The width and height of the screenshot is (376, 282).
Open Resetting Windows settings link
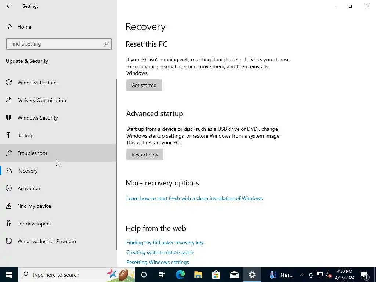tap(158, 262)
